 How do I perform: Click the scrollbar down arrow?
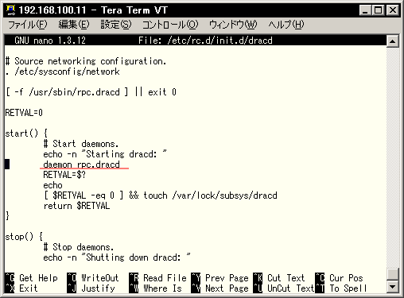tap(393, 286)
